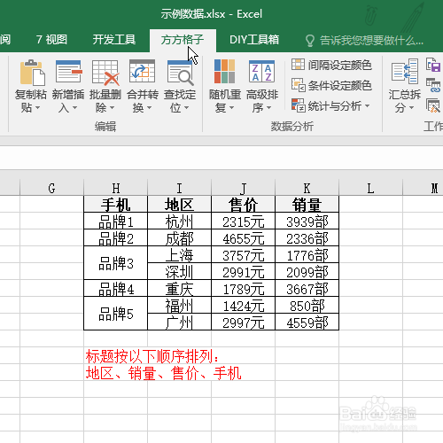Select column G header
This screenshot has height=443, width=443.
tap(51, 188)
